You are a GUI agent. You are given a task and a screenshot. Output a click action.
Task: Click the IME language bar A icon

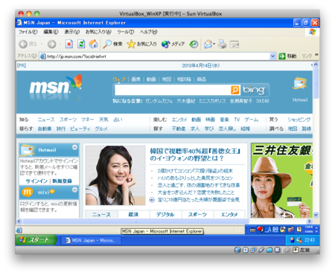[268, 230]
